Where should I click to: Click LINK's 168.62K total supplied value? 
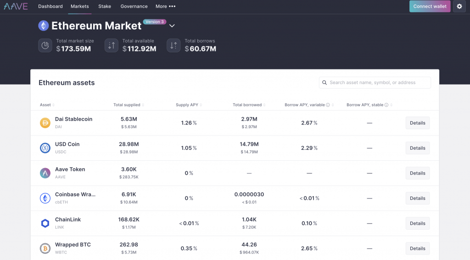tap(129, 220)
